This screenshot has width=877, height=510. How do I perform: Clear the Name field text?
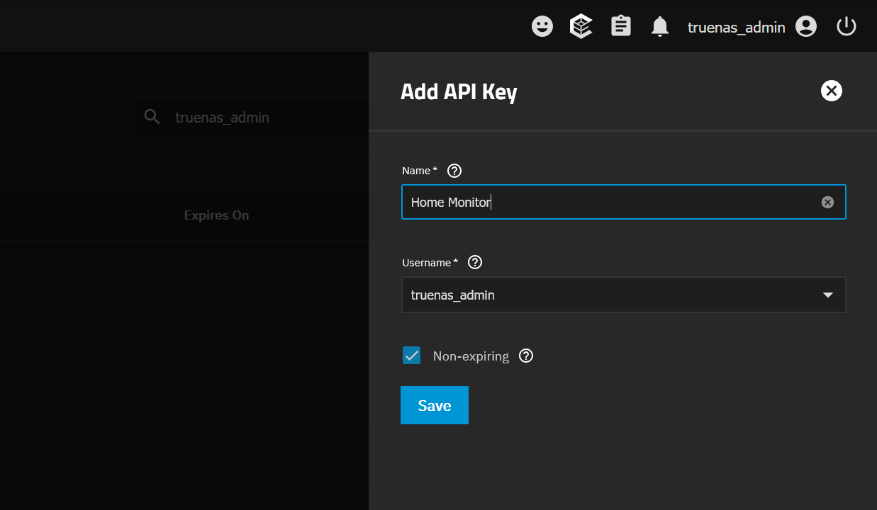click(x=827, y=203)
